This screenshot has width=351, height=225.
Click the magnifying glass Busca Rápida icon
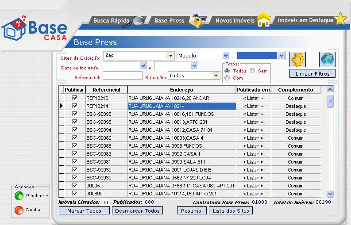[x=138, y=21]
